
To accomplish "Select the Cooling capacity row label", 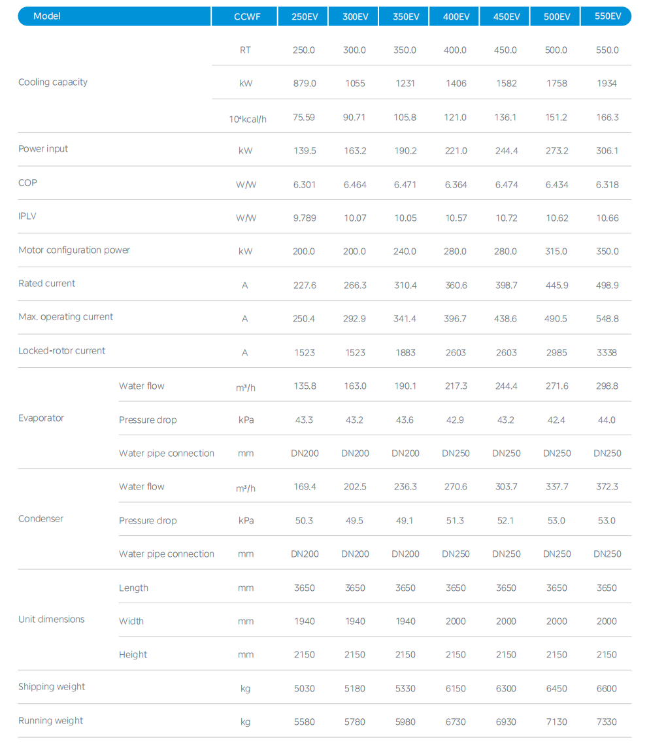I will pyautogui.click(x=53, y=82).
